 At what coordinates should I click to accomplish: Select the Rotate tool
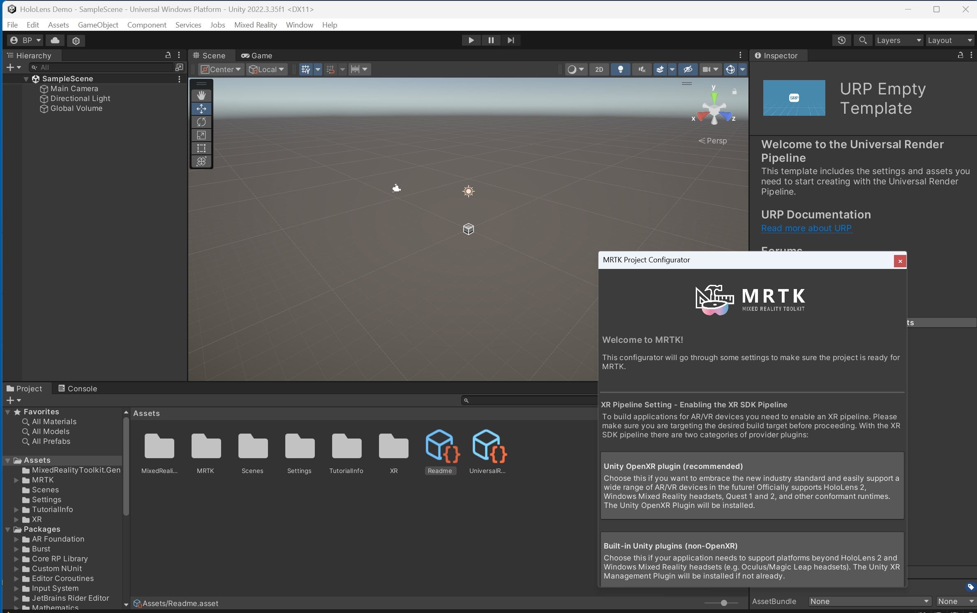(201, 122)
